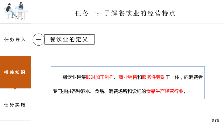224x126 pixels.
Task: Click the definition text box border area
Action: click(128, 83)
